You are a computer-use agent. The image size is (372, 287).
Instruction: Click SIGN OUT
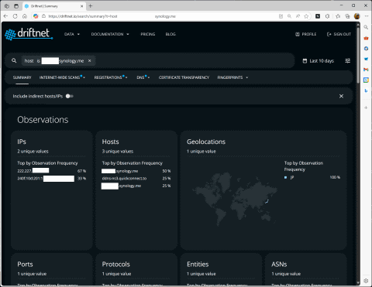click(x=339, y=34)
